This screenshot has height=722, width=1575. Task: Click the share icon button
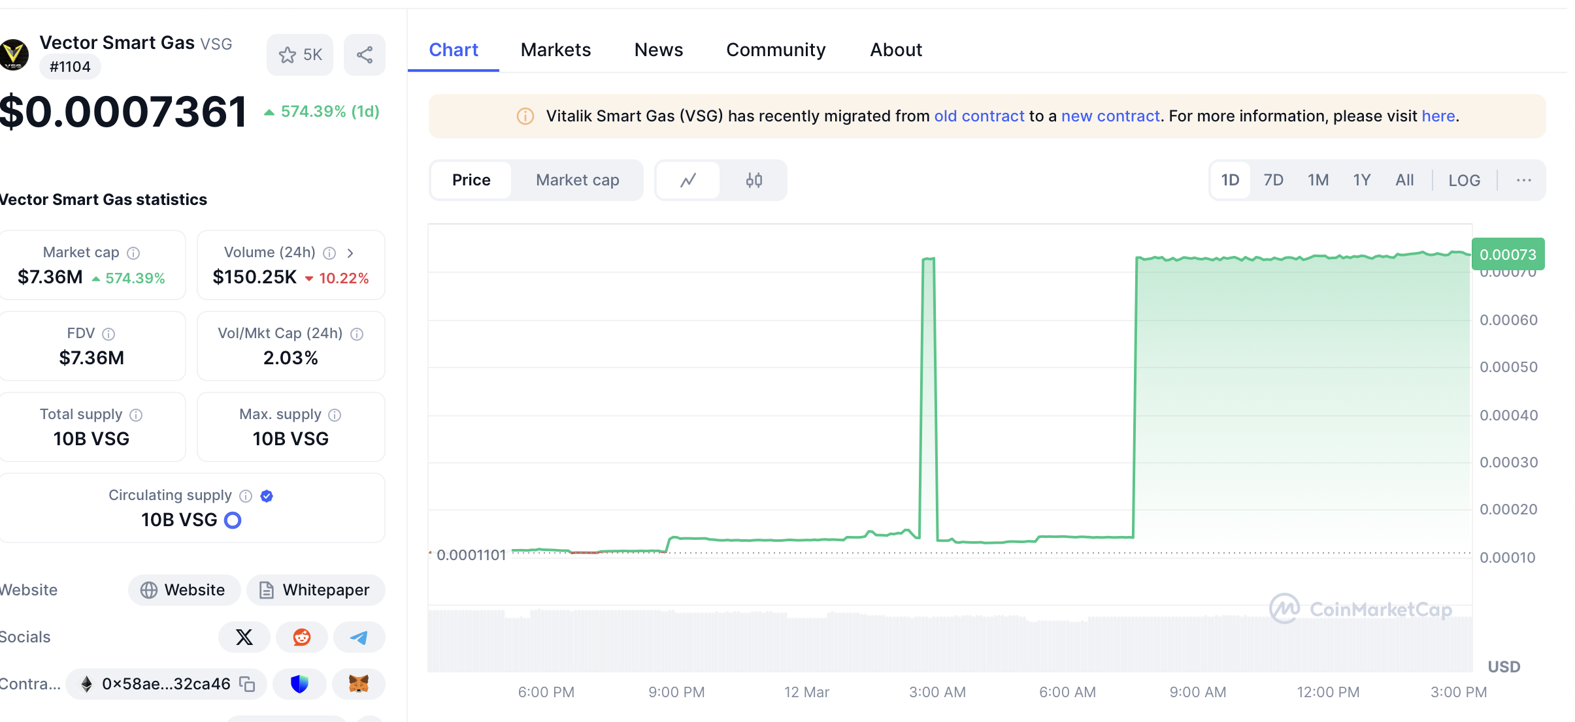pos(365,55)
